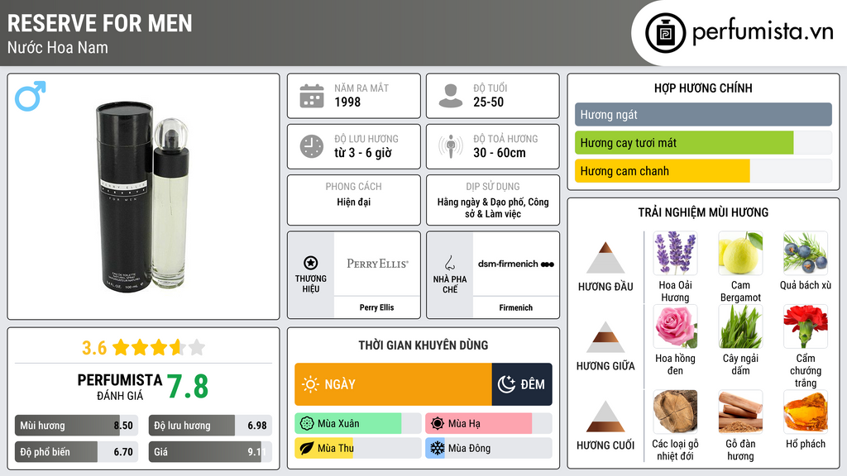Click the star badge icon above Thương hiệu
Screen dimensions: 847x476
311,263
